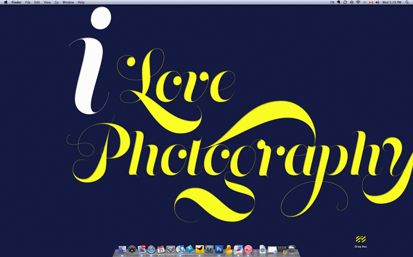
Task: Open the yellow bird app icon in Dock
Action: (x=199, y=249)
